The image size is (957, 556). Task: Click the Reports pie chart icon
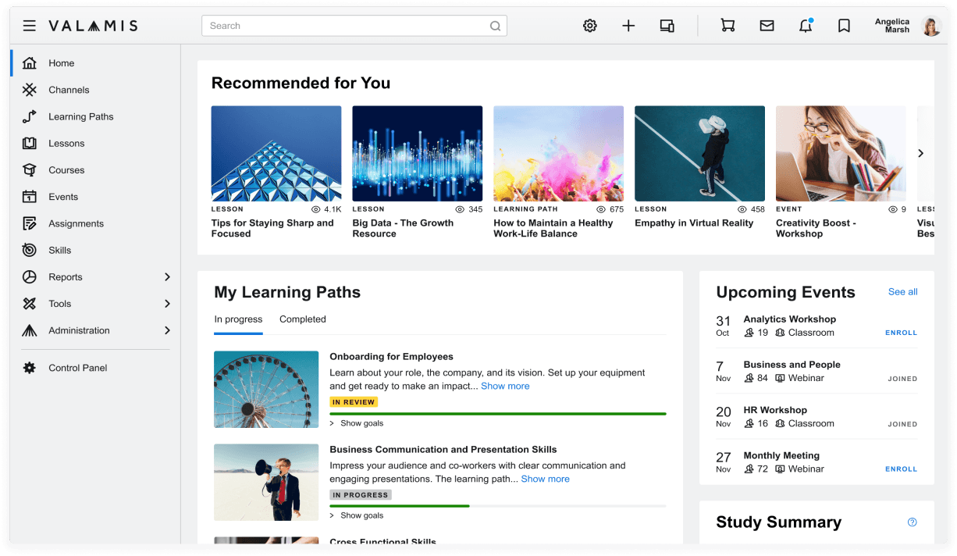(30, 277)
